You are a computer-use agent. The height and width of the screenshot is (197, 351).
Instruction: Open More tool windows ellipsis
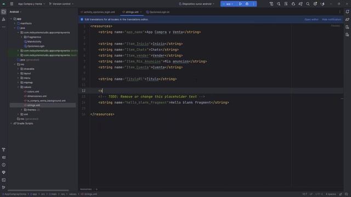[4, 27]
